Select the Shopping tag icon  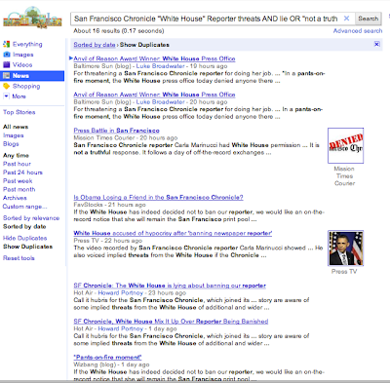(x=6, y=86)
